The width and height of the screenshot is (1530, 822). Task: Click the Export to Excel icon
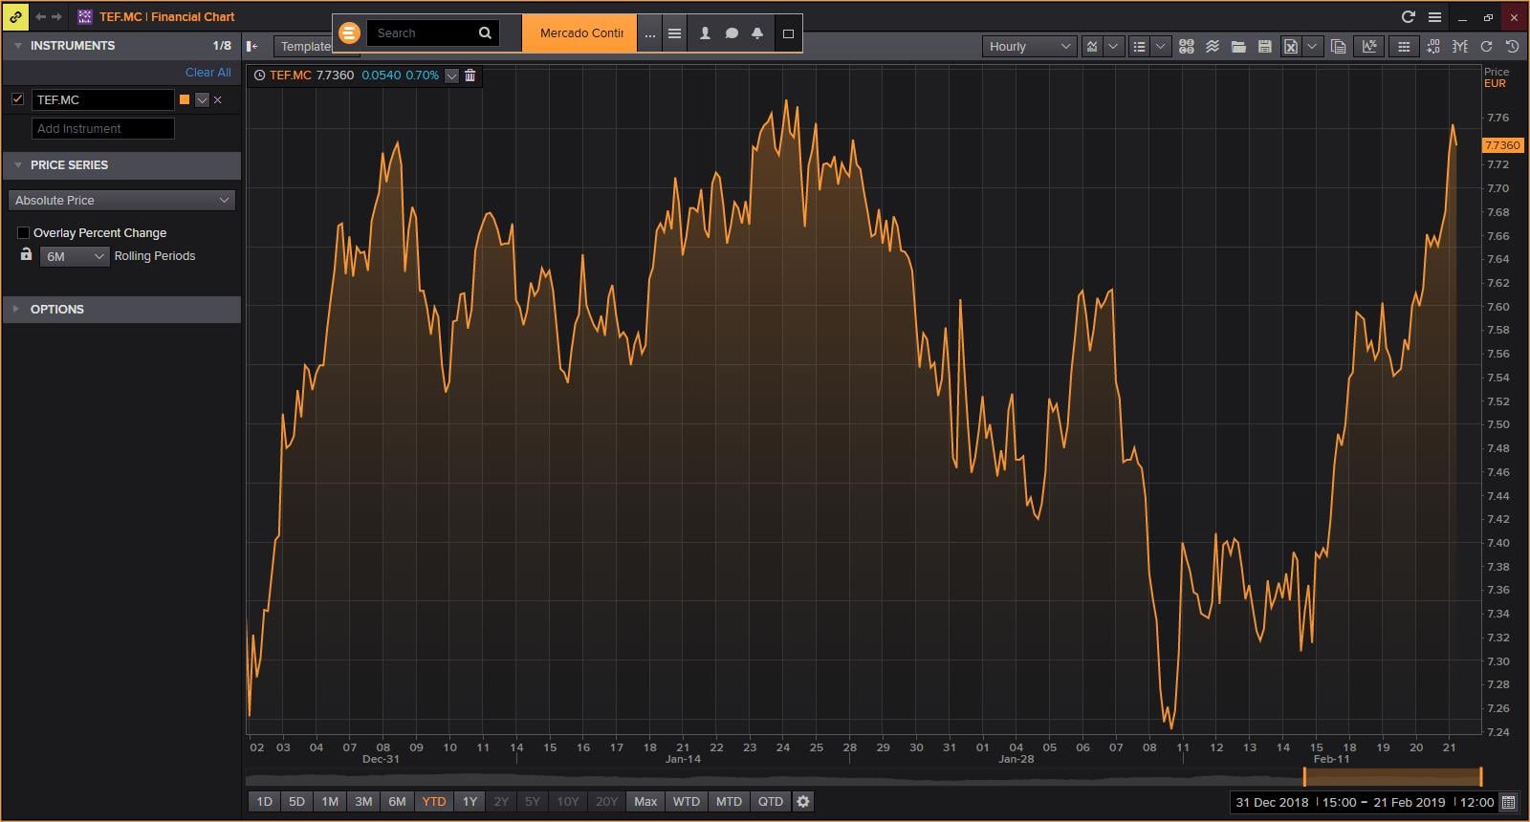(1290, 46)
